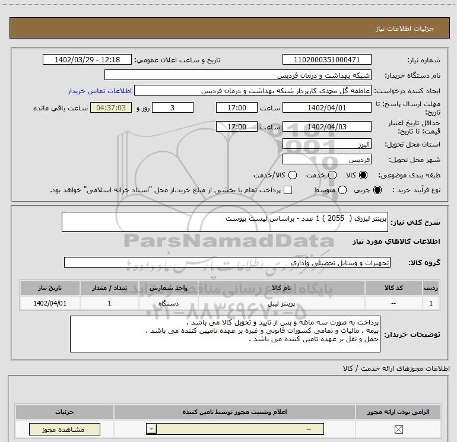
Task: Click the واحد شمارش column header
Action: 169,288
